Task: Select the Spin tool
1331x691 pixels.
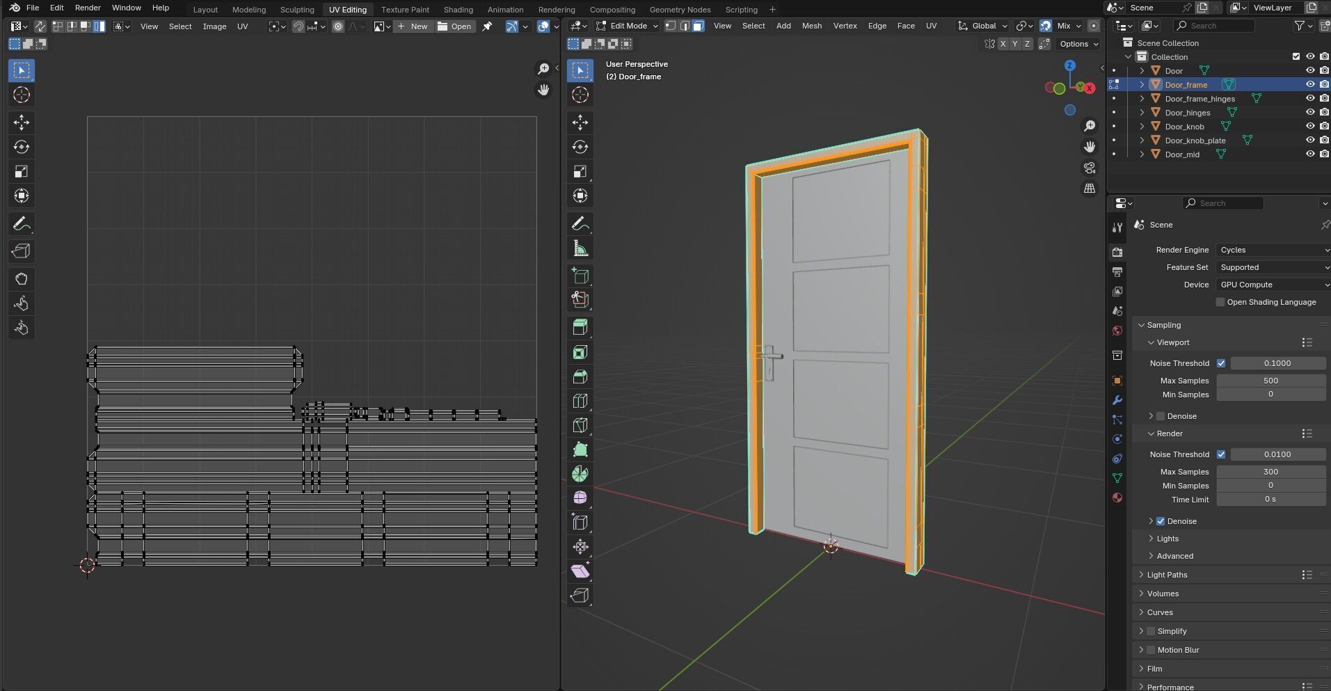Action: point(580,474)
